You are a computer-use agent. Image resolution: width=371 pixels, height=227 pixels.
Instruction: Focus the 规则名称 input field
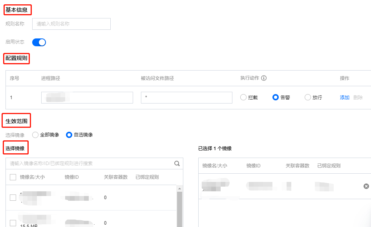71,24
